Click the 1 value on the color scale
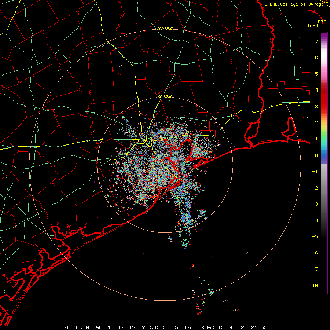 (316, 139)
